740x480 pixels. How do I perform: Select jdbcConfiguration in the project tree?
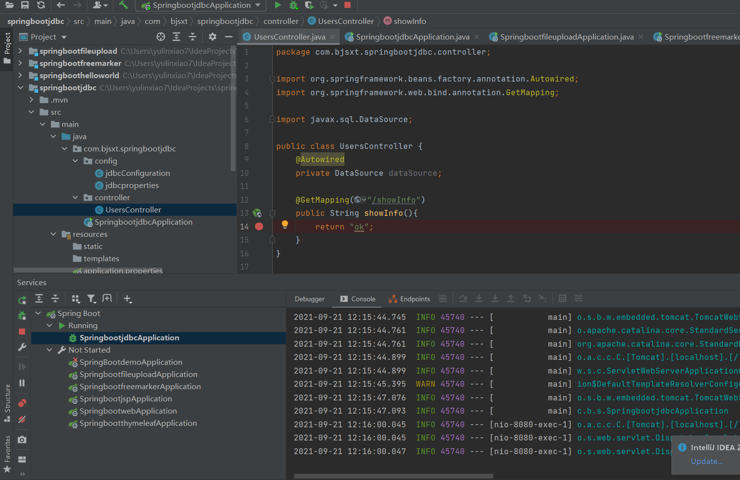pyautogui.click(x=137, y=173)
